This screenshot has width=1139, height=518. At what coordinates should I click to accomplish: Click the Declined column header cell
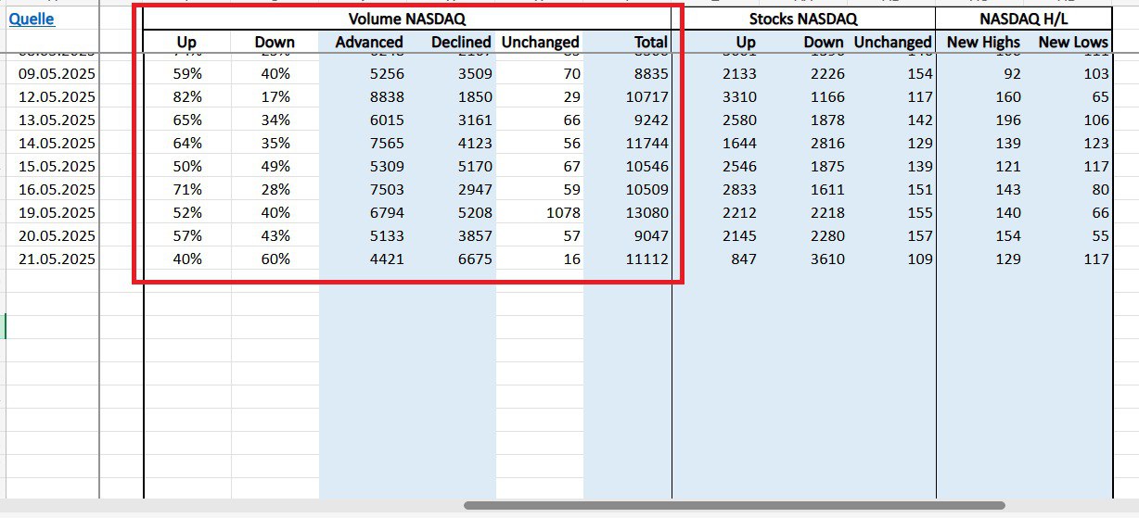pyautogui.click(x=460, y=42)
